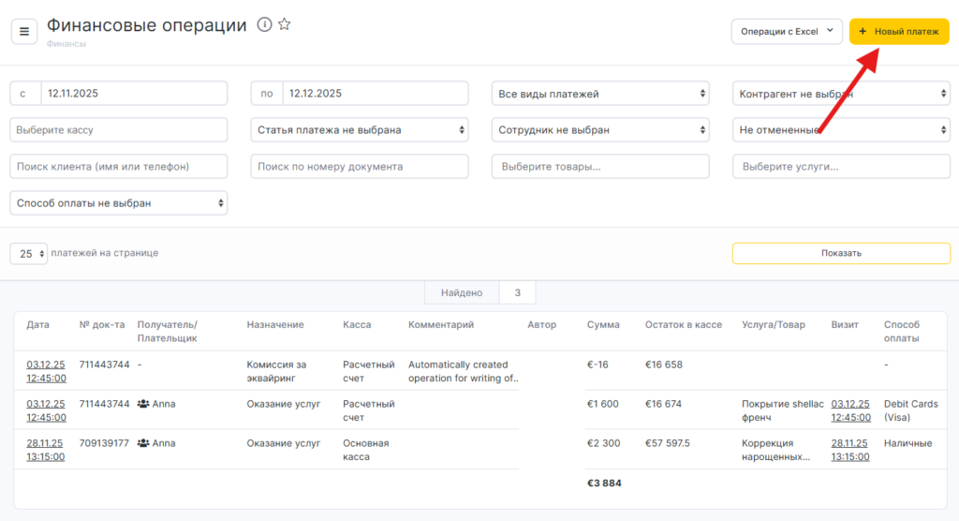
Task: Click the Anna client icon in last row
Action: pos(143,443)
